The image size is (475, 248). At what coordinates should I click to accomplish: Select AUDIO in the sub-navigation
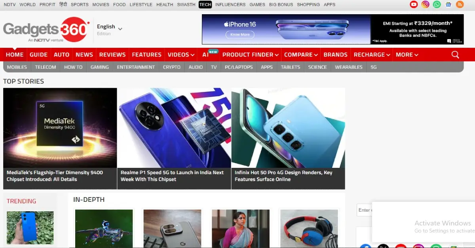click(196, 67)
